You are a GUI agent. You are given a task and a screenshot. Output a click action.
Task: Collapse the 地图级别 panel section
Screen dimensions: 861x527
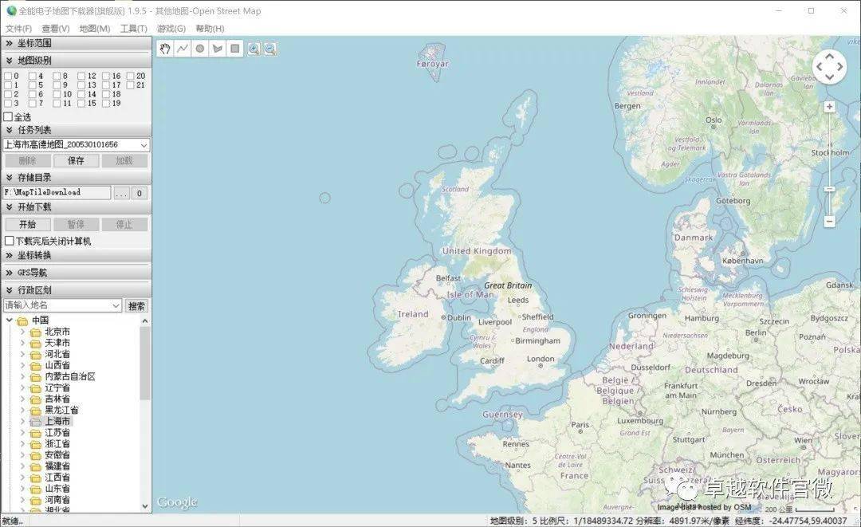[x=77, y=61]
